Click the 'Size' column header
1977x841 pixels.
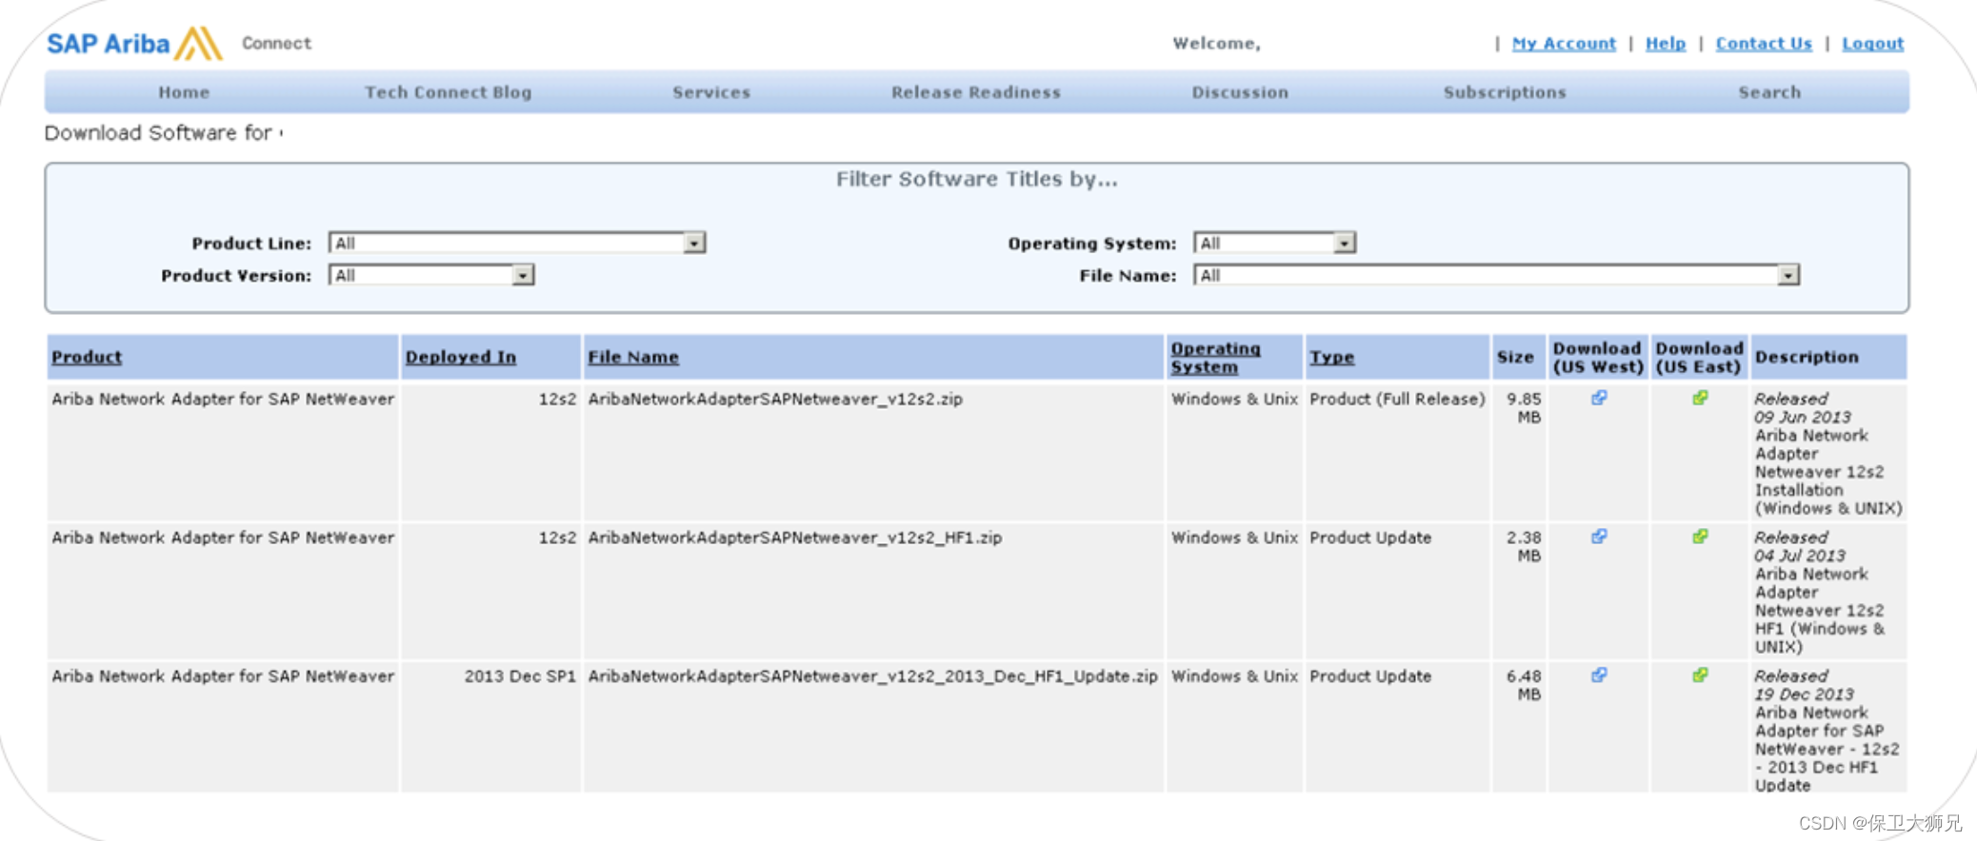tap(1515, 357)
